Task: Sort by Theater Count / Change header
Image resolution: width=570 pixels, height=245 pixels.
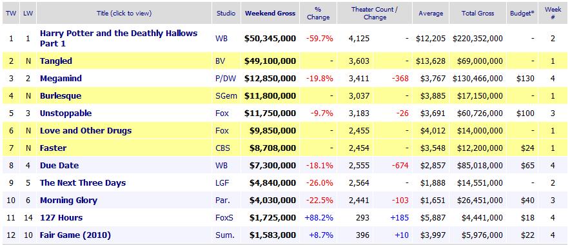Action: [x=374, y=14]
